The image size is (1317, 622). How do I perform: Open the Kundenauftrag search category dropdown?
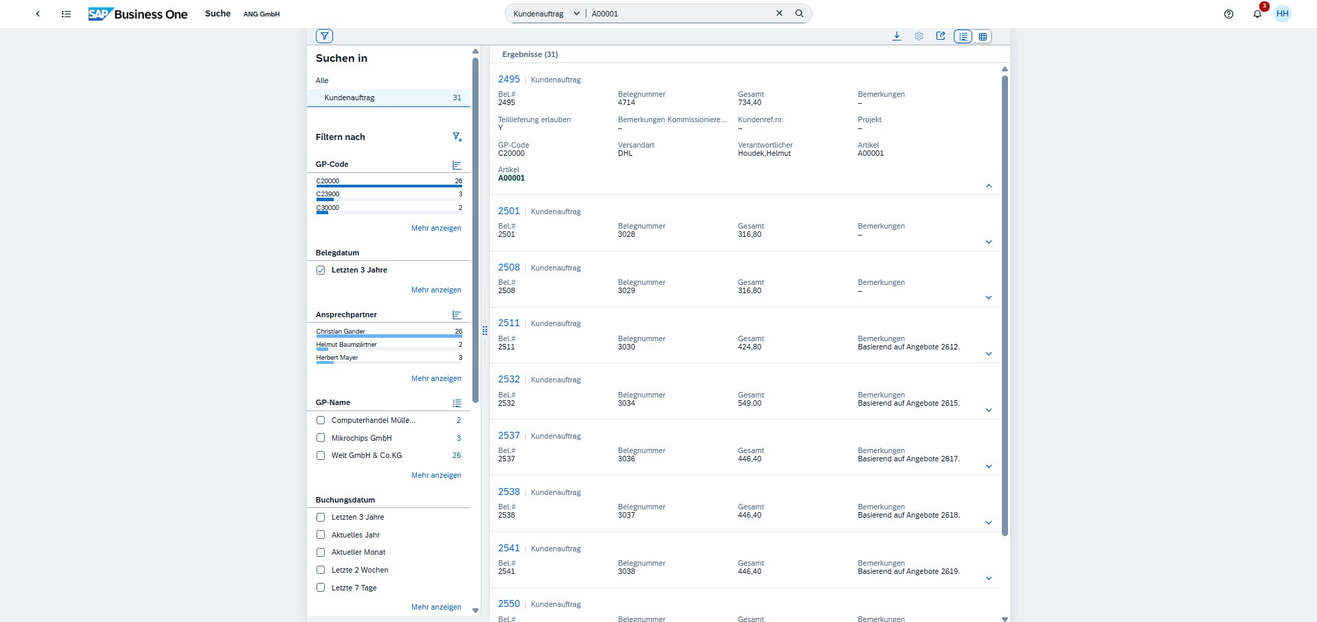click(x=575, y=13)
